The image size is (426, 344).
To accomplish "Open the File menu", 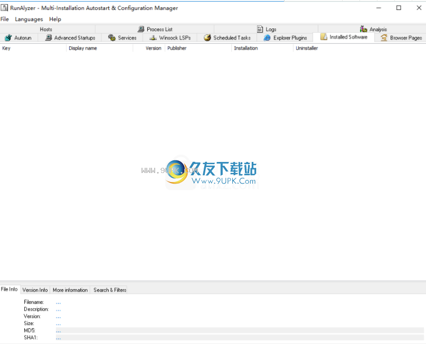I will click(5, 20).
